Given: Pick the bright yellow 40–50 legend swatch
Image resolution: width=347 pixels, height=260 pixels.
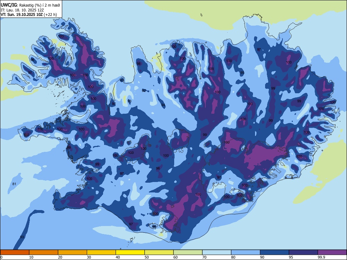Looking at the screenshot, I should tap(130, 252).
